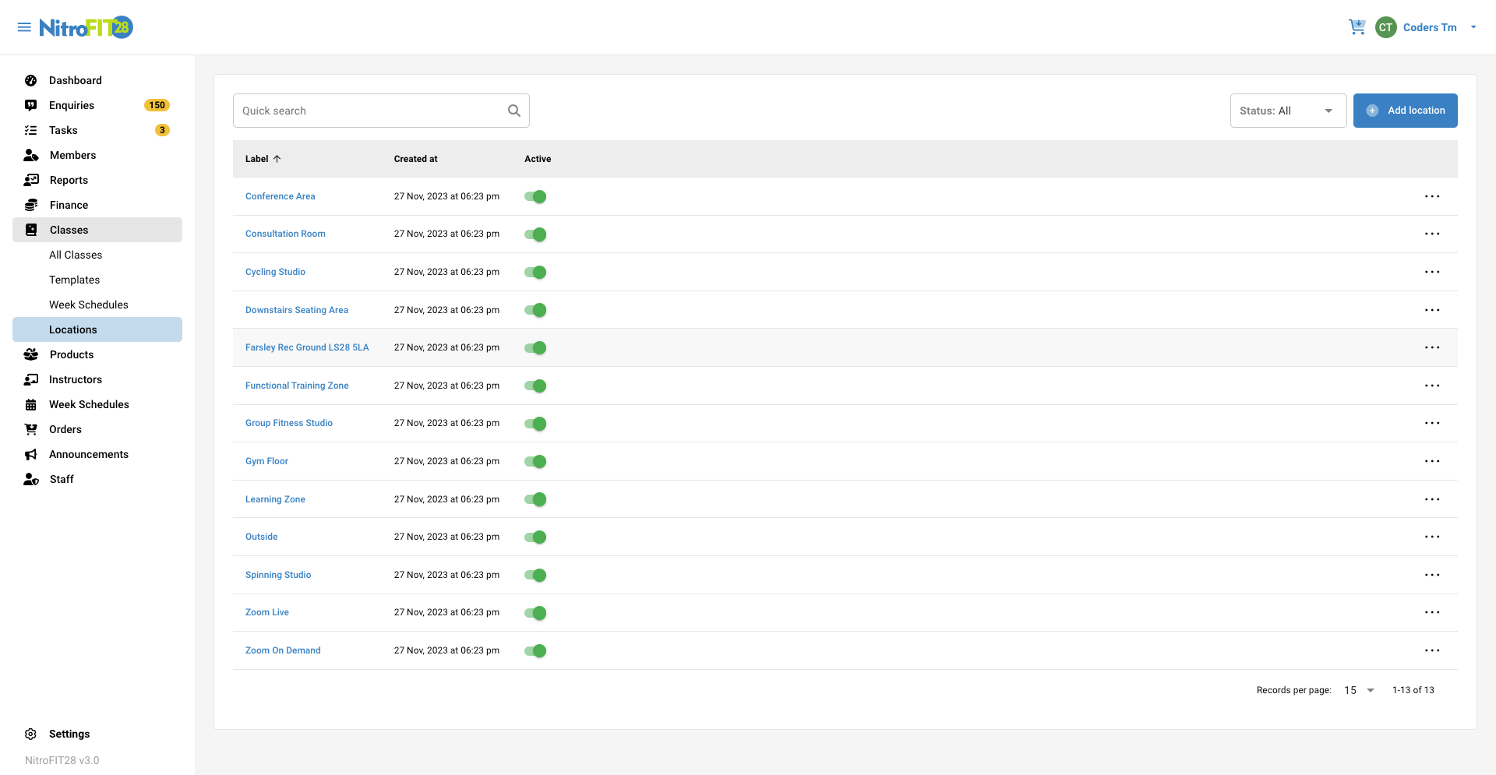Click the Add location button
Screen dimensions: 1496x775
click(1406, 110)
